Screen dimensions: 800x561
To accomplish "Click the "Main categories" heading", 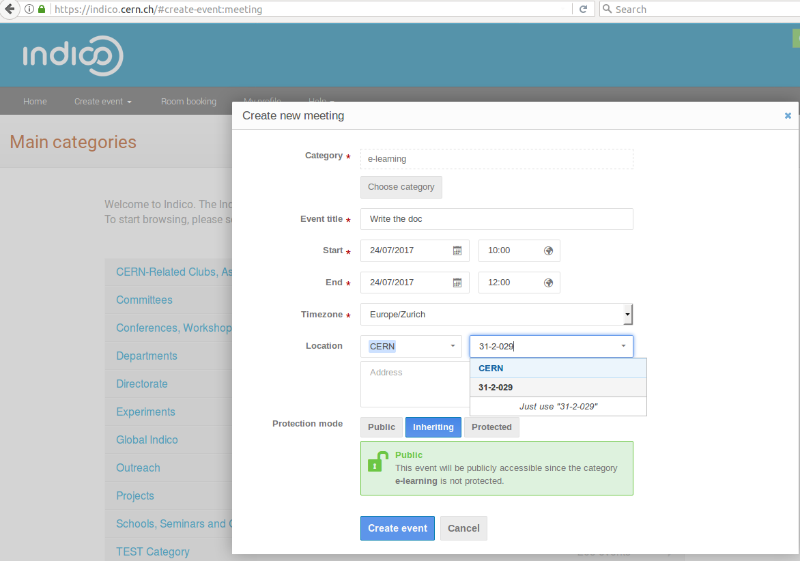I will [x=73, y=142].
